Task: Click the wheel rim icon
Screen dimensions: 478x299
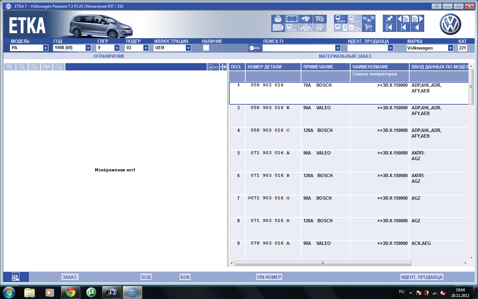Action: pyautogui.click(x=320, y=28)
